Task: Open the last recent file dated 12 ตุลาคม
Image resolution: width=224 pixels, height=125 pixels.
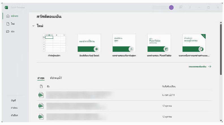Action: pyautogui.click(x=124, y=117)
